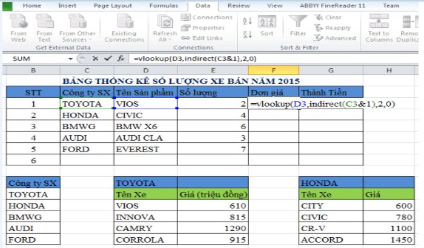
Task: Reapply the filter
Action: pos(333,28)
